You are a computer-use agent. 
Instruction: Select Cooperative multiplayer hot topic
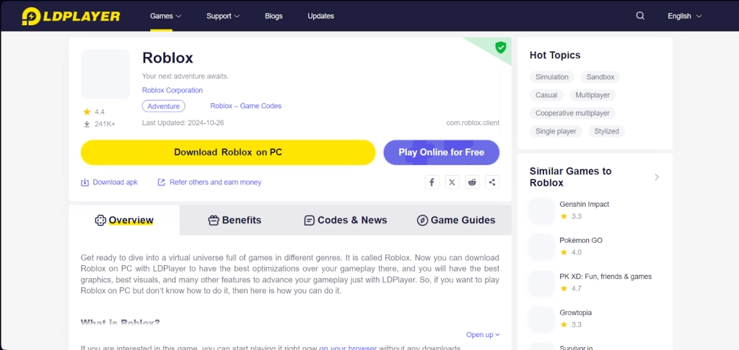572,113
